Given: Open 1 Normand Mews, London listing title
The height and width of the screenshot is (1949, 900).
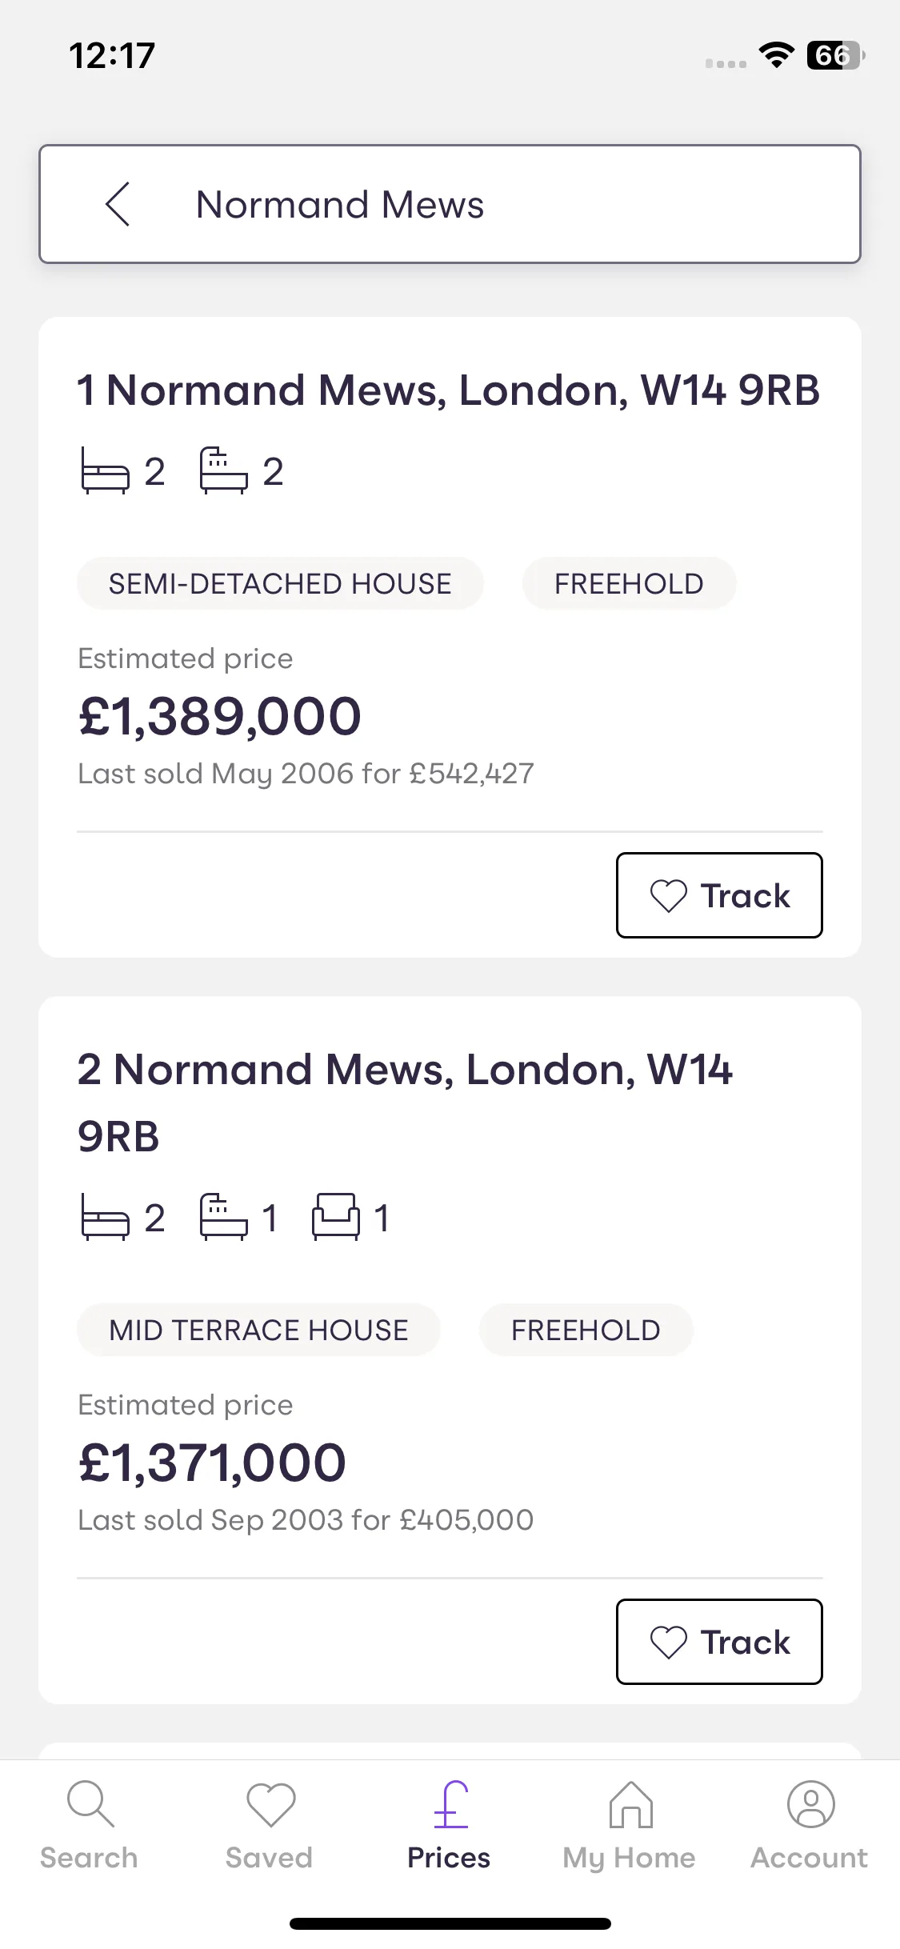Looking at the screenshot, I should (x=449, y=390).
